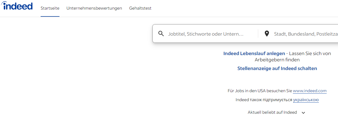Click the Indeed logo
This screenshot has width=338, height=123.
17,6
